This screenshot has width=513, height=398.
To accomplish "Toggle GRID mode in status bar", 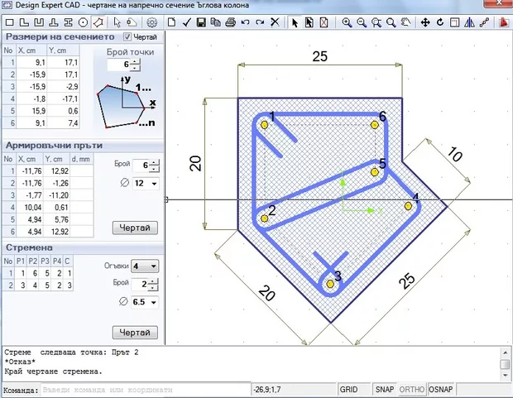I will pyautogui.click(x=349, y=389).
